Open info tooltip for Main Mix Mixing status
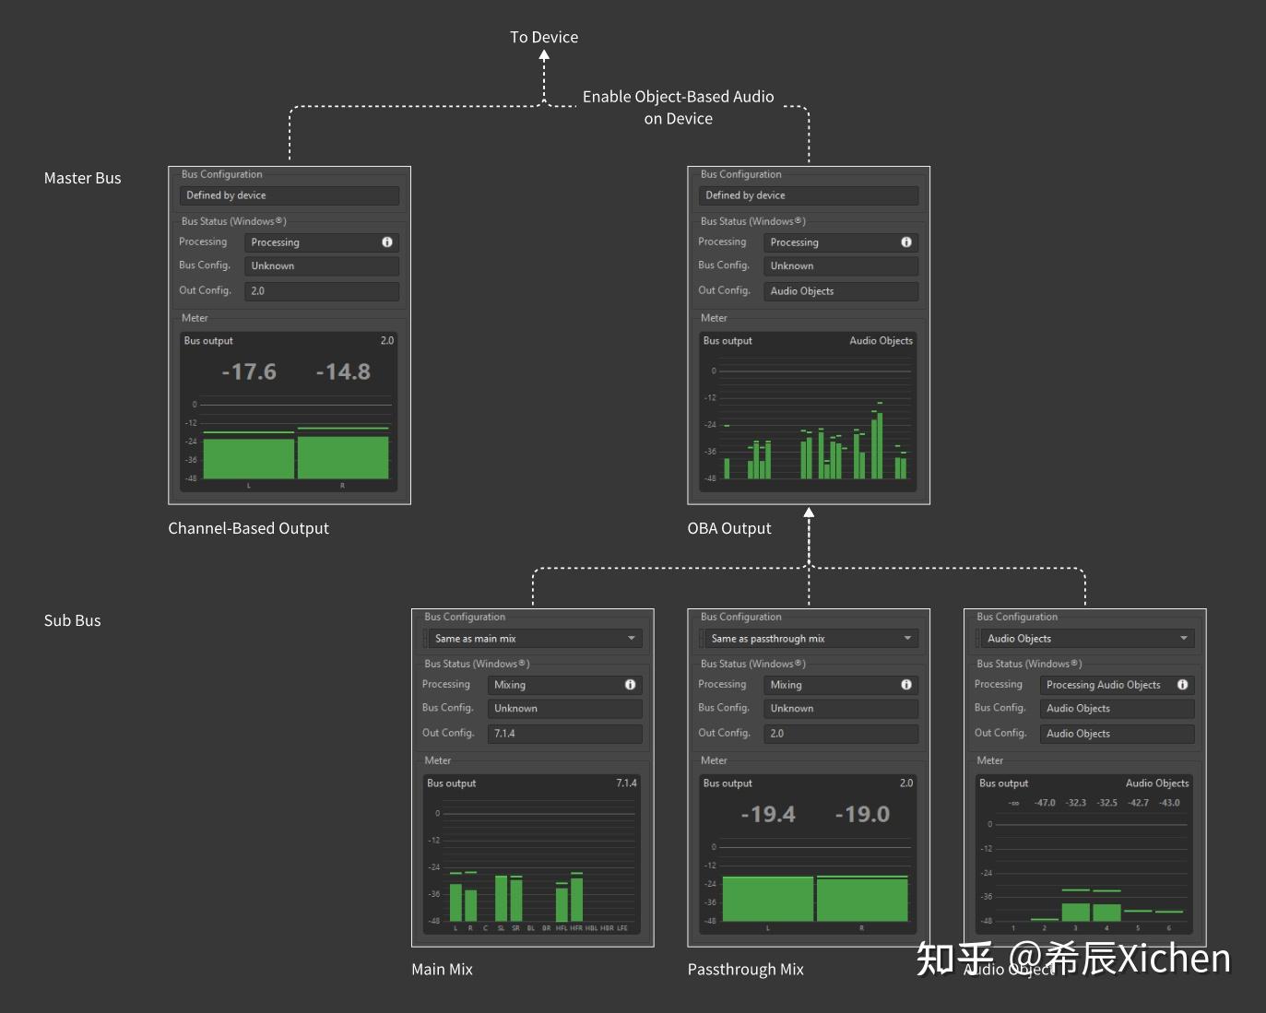This screenshot has width=1266, height=1013. (630, 685)
